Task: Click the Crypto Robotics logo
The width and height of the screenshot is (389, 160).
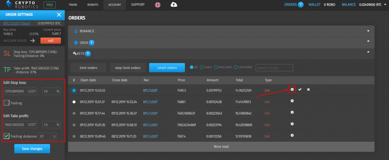Action: tap(22, 5)
